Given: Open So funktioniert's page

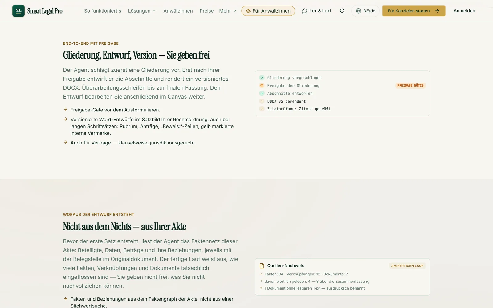Looking at the screenshot, I should [103, 11].
